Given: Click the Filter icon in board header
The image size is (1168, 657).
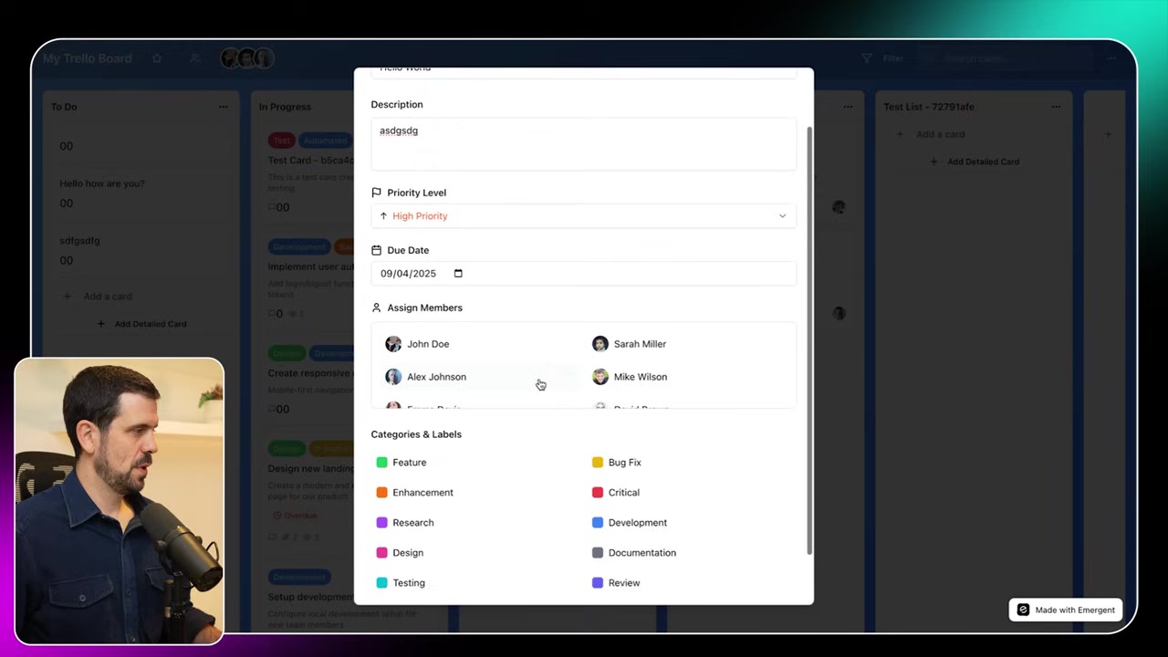Looking at the screenshot, I should coord(867,58).
